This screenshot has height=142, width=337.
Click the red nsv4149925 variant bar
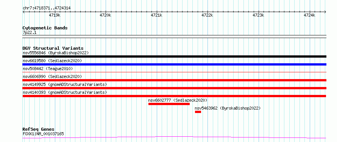click(174, 88)
